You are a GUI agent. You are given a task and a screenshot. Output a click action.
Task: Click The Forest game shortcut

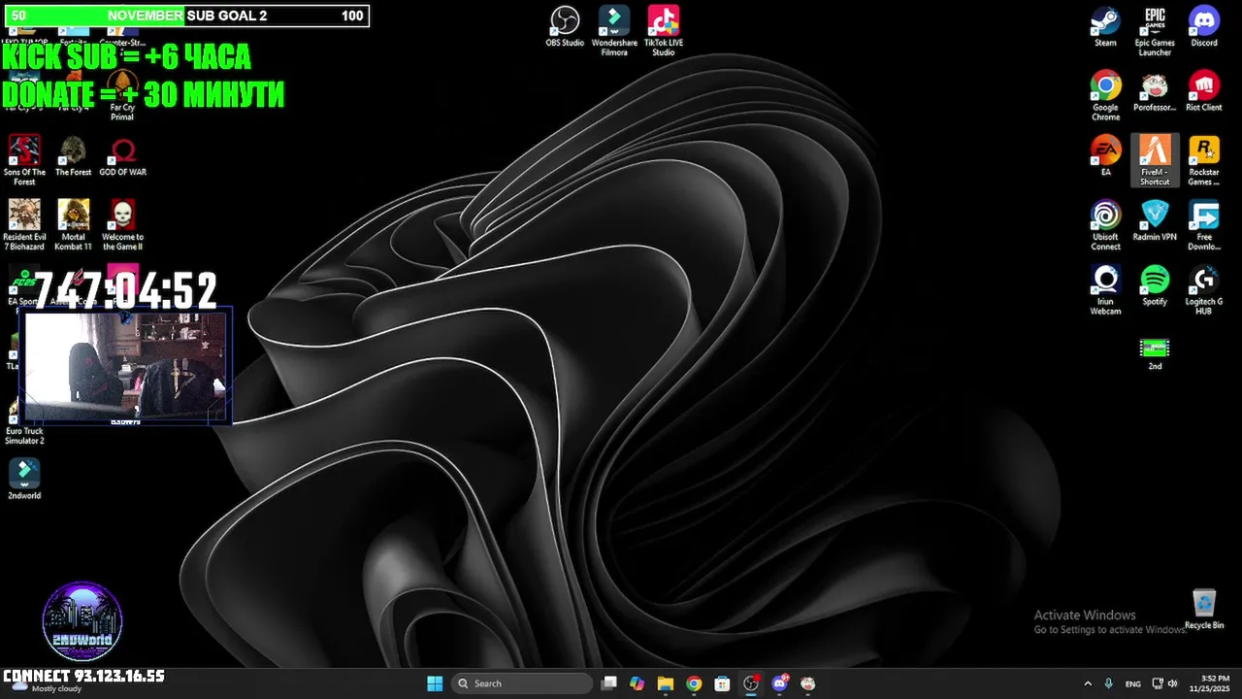(73, 156)
